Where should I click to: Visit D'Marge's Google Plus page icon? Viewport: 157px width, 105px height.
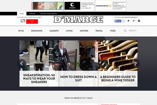134,21
